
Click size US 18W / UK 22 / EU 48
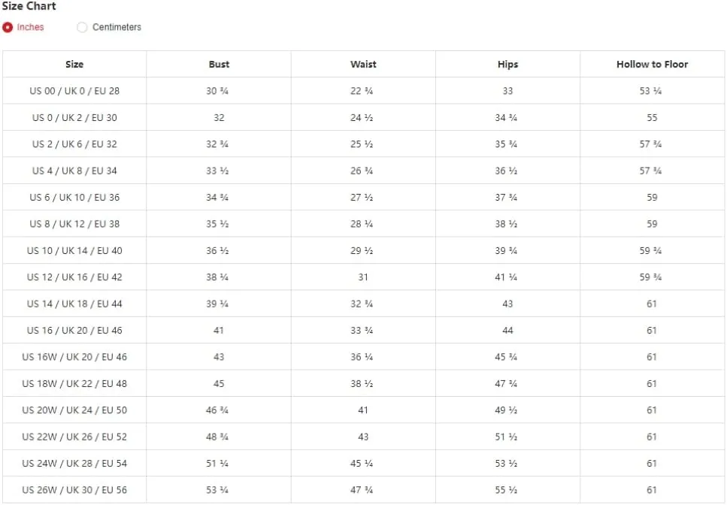point(74,384)
